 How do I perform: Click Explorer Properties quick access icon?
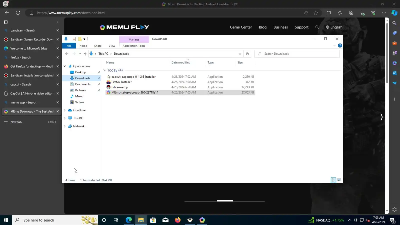click(x=74, y=39)
